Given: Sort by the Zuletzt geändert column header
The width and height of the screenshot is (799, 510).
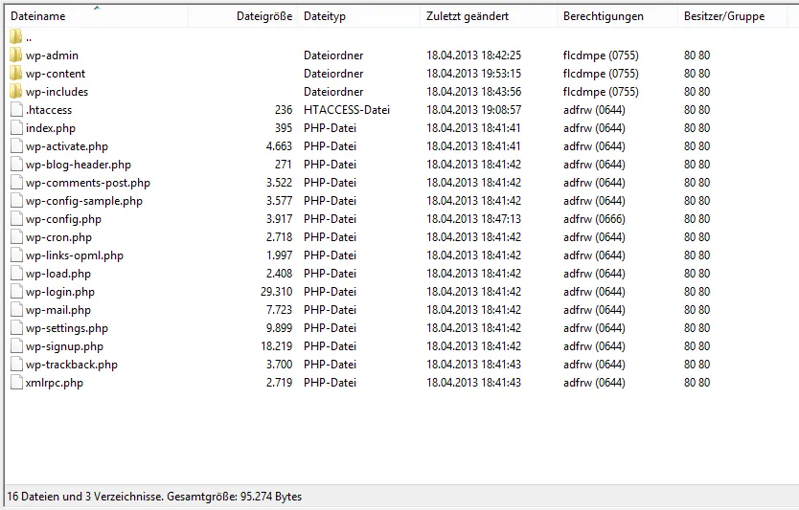Looking at the screenshot, I should [x=489, y=15].
